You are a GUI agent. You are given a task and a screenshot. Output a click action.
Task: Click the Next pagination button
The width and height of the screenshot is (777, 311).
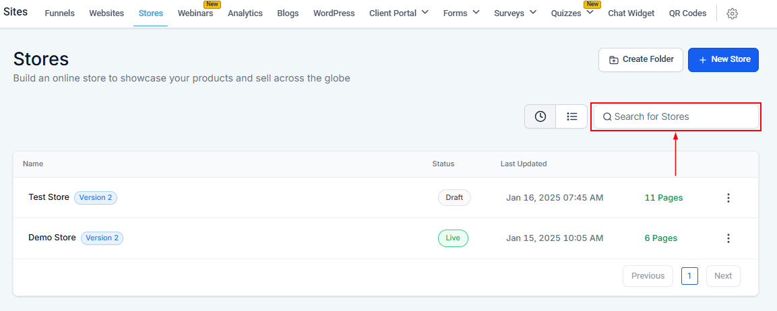(723, 276)
